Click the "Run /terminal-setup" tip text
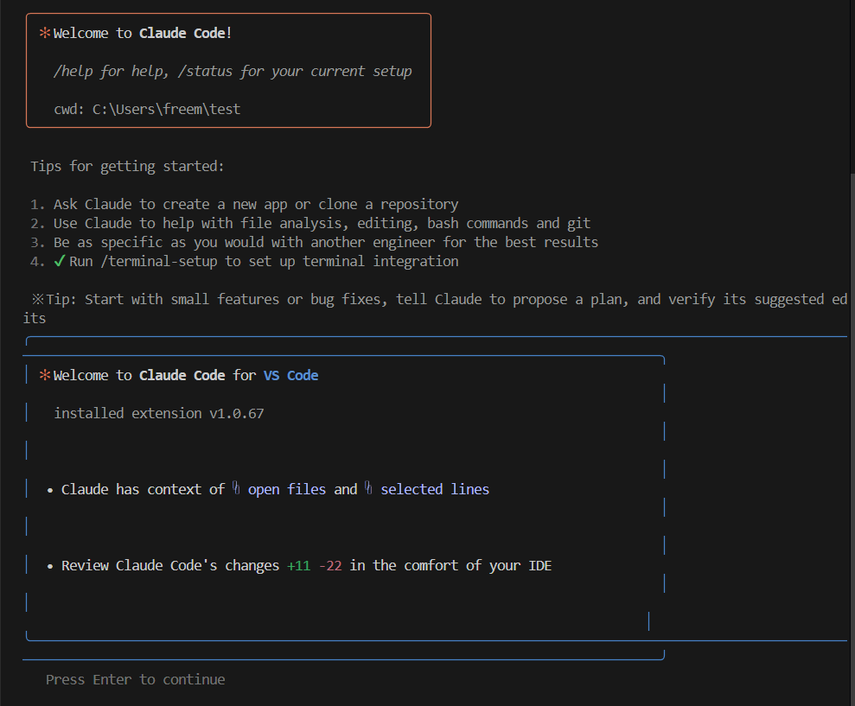The width and height of the screenshot is (855, 706). pos(264,262)
